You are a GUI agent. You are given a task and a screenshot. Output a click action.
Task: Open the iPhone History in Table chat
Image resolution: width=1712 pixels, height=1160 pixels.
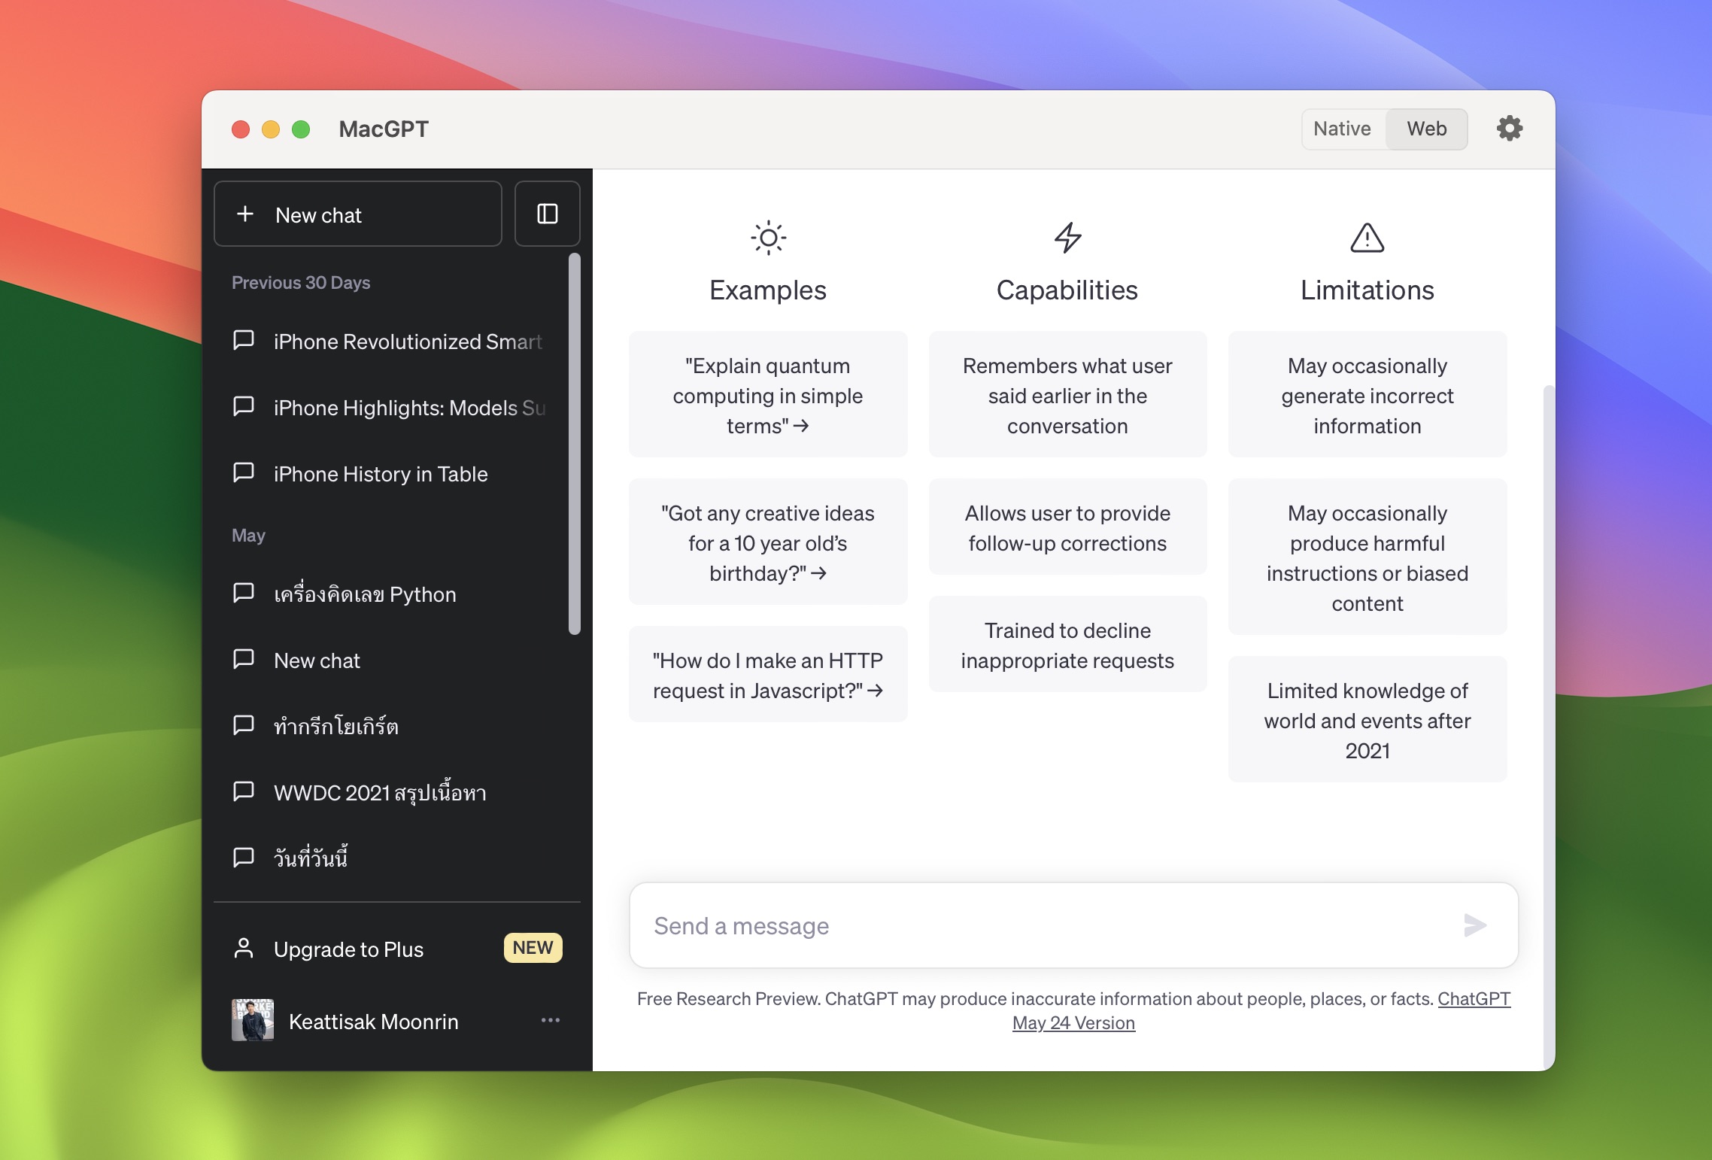point(381,474)
